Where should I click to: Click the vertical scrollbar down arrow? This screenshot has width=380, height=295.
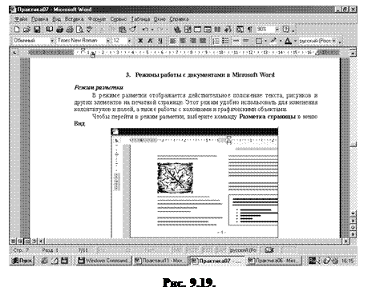point(353,213)
